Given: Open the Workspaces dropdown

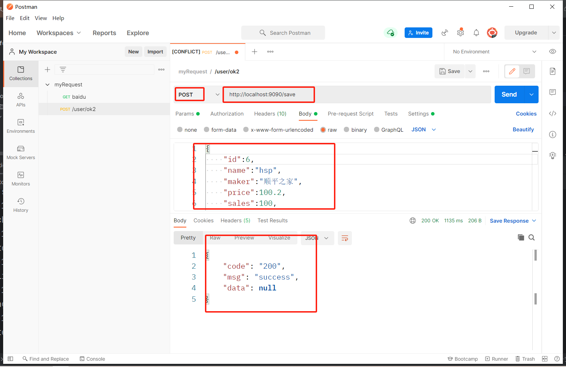Looking at the screenshot, I should [x=59, y=33].
